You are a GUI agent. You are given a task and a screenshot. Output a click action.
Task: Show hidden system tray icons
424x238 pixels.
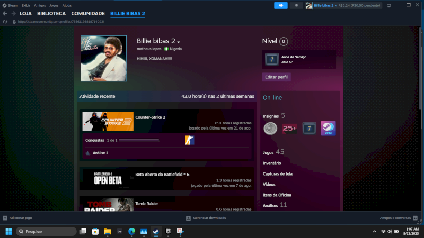375,231
